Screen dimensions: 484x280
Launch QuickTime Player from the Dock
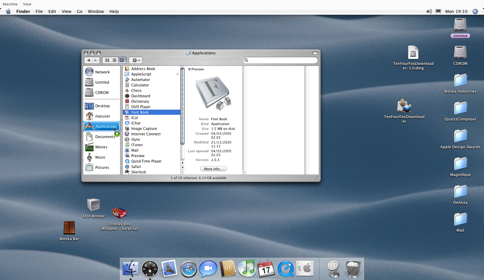(286, 269)
